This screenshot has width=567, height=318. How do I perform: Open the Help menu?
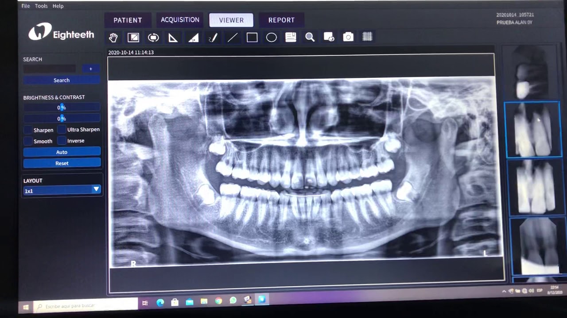coord(58,6)
